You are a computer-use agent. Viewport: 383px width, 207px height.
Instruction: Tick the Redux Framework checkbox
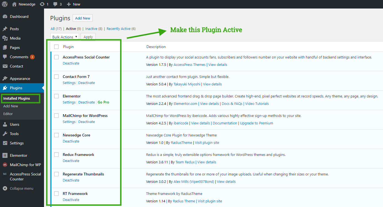pyautogui.click(x=56, y=155)
